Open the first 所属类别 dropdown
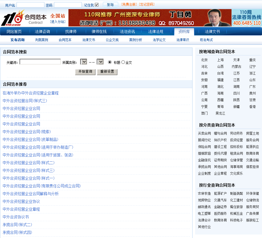This screenshot has height=238, width=262. coord(83,62)
